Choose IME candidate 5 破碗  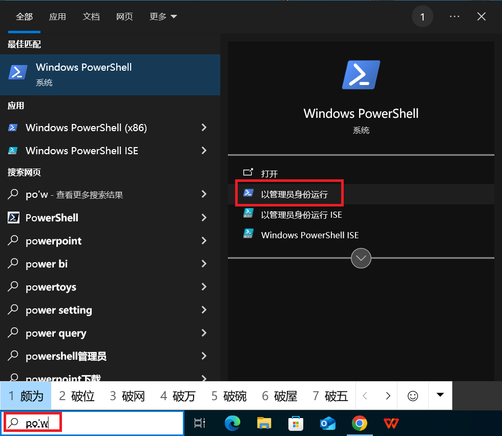click(x=229, y=396)
